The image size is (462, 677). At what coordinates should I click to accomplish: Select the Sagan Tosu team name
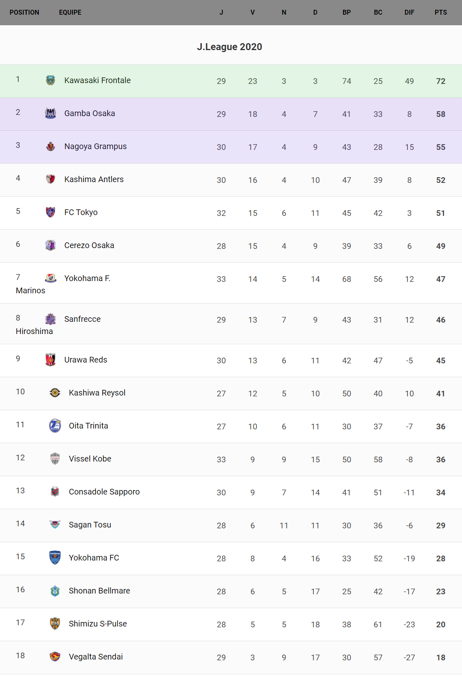(90, 525)
